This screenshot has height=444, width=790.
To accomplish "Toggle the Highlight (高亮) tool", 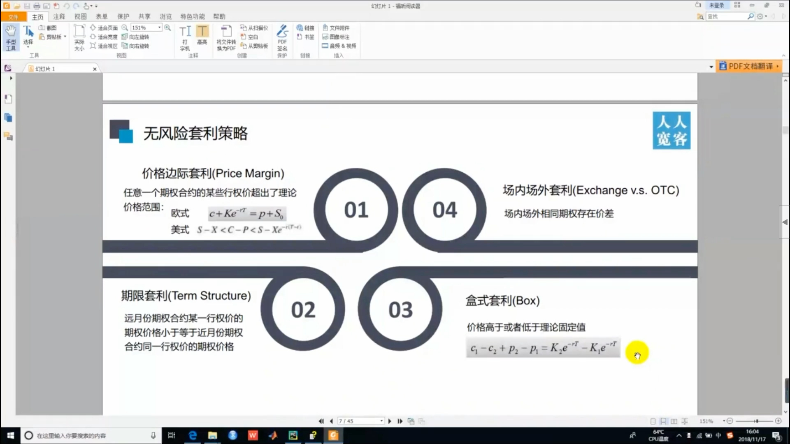I will point(202,35).
